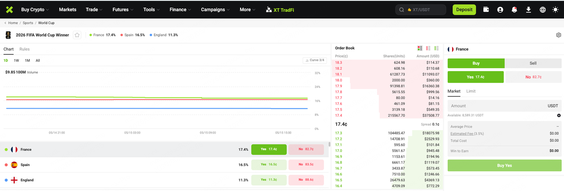Favorite the market with star icon
Screen dimensions: 564x191
coord(77,35)
